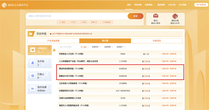The height and width of the screenshot is (110, 209).
Task: Click the 我的收藏 folder icon
Action: (x=33, y=89)
